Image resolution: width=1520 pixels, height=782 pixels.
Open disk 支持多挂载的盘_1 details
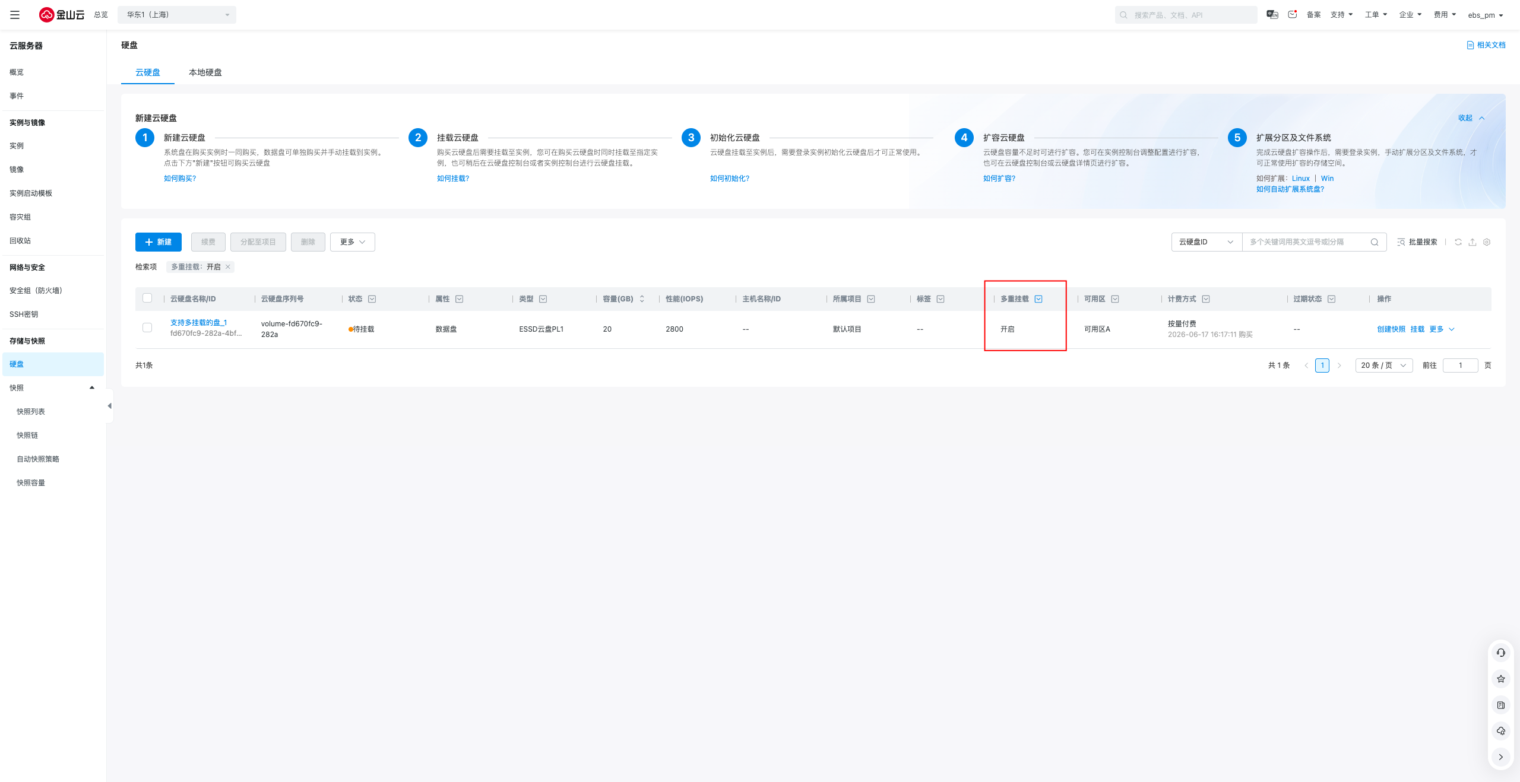tap(199, 323)
